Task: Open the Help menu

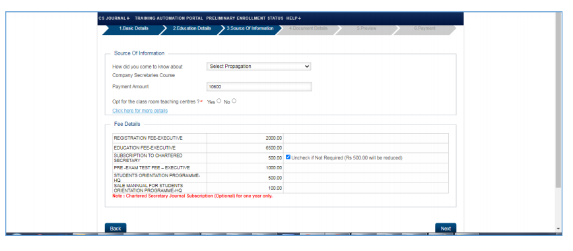Action: (x=294, y=18)
